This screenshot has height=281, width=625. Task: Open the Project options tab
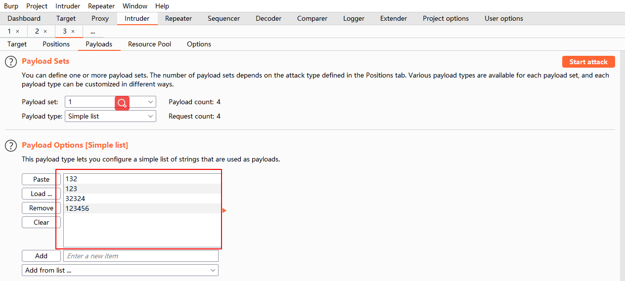(x=446, y=18)
